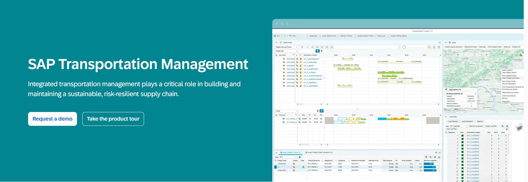Open the Optimizer Planning dropdown

tap(347, 36)
